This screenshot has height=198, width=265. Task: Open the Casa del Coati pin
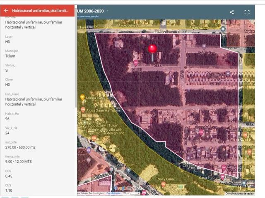[x=199, y=151]
